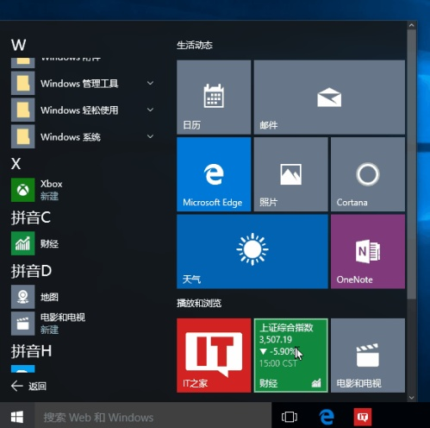The width and height of the screenshot is (430, 428).
Task: Open the 财经 stock index live tile
Action: 290,356
